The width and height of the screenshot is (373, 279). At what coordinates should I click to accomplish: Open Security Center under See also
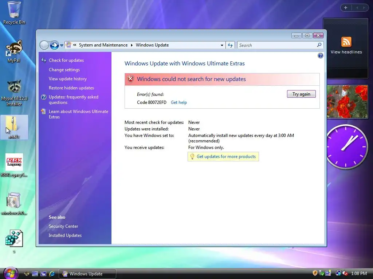[x=63, y=226]
